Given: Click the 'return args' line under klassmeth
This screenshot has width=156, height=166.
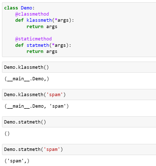Looking at the screenshot, I should pyautogui.click(x=42, y=27).
